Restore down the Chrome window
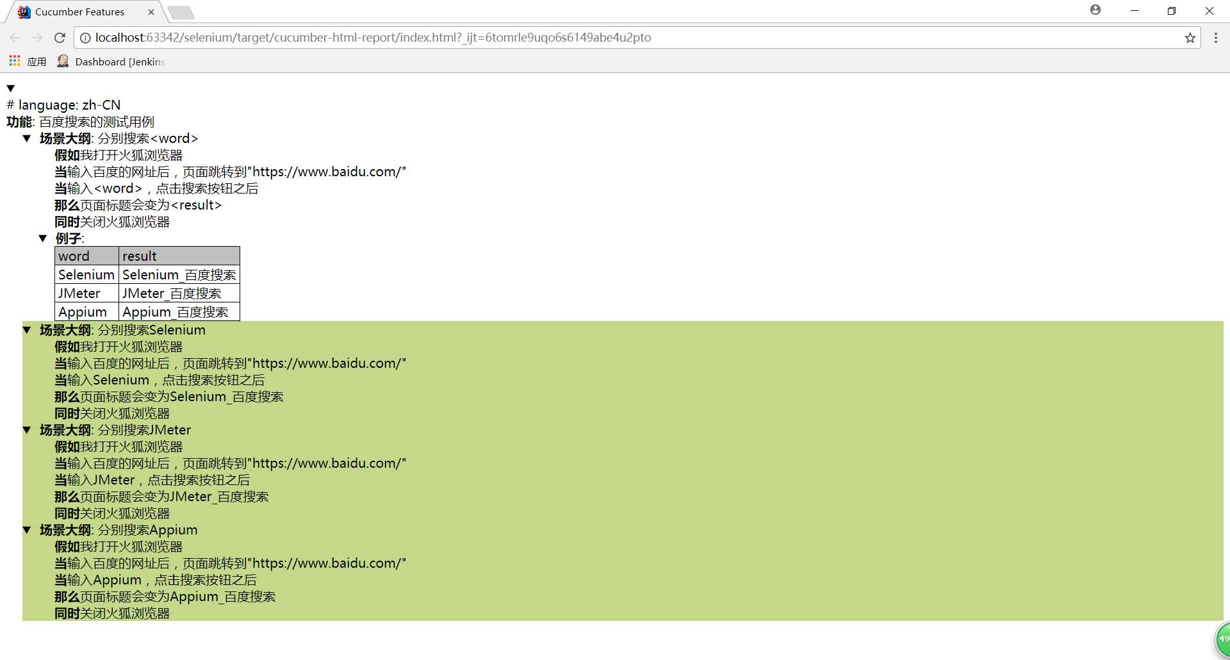 click(1172, 11)
